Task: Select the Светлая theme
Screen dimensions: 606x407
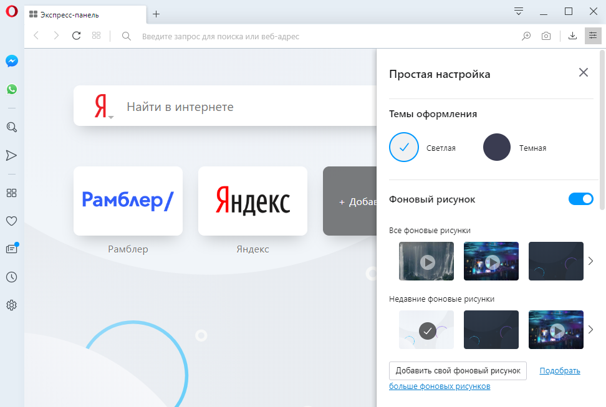Action: click(x=404, y=147)
